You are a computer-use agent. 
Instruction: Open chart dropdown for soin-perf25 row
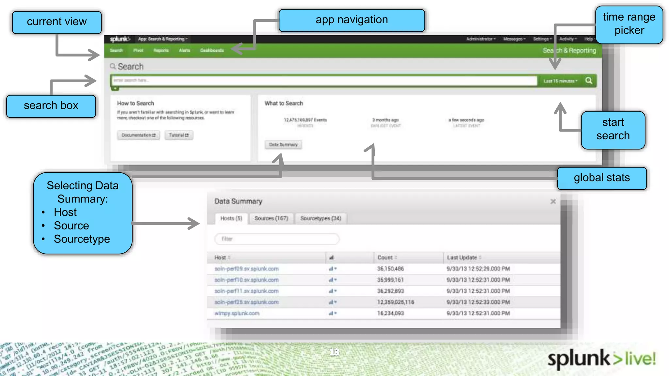tap(333, 302)
